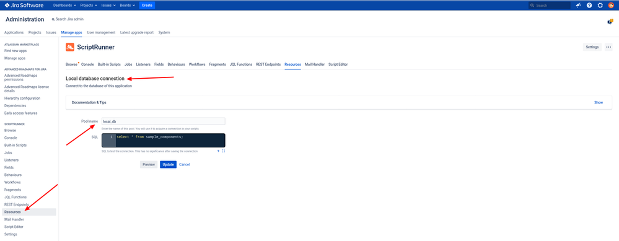Switch to the Applications admin tab
This screenshot has width=619, height=241.
14,32
